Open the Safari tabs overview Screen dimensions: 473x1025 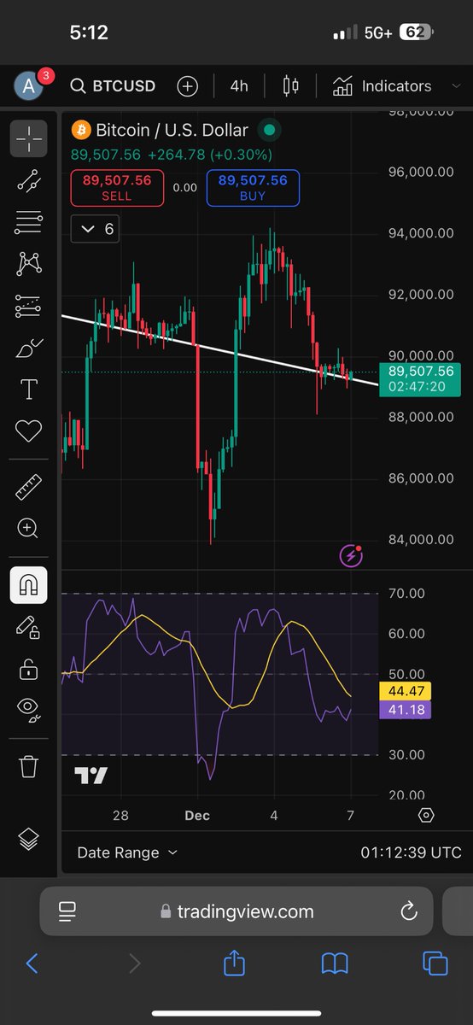(435, 964)
